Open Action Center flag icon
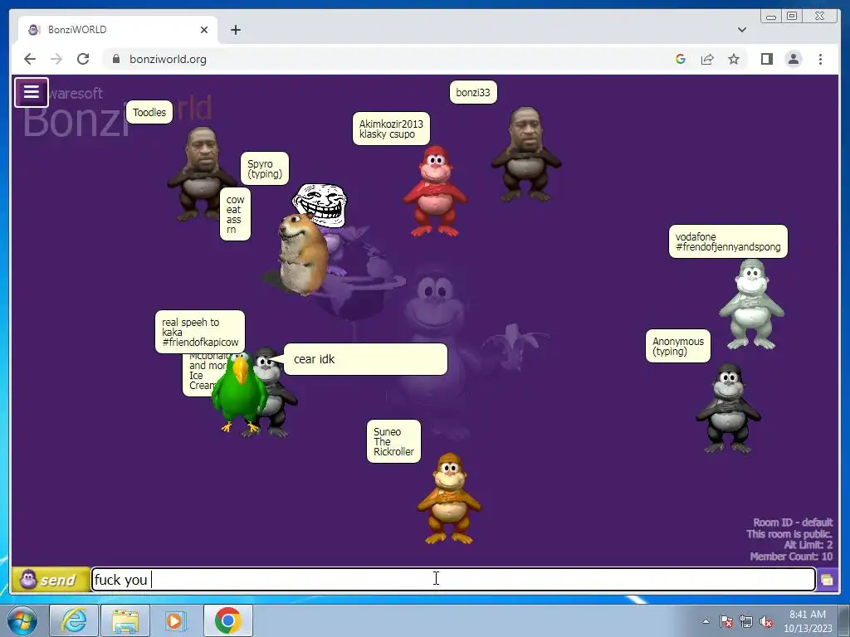 tap(725, 621)
